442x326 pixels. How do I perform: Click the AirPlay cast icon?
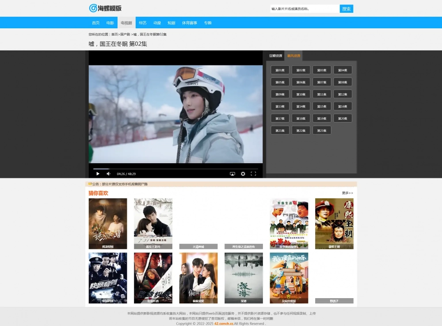(x=232, y=174)
